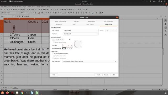Apply the red font color button
This screenshot has width=168, height=95.
point(39,13)
